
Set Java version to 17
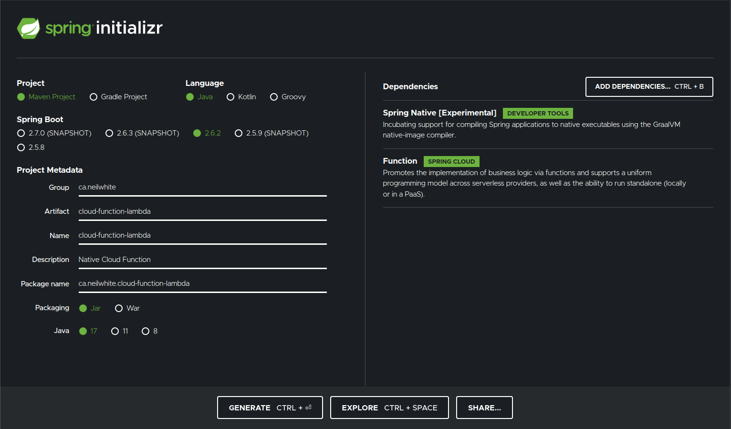pyautogui.click(x=88, y=331)
